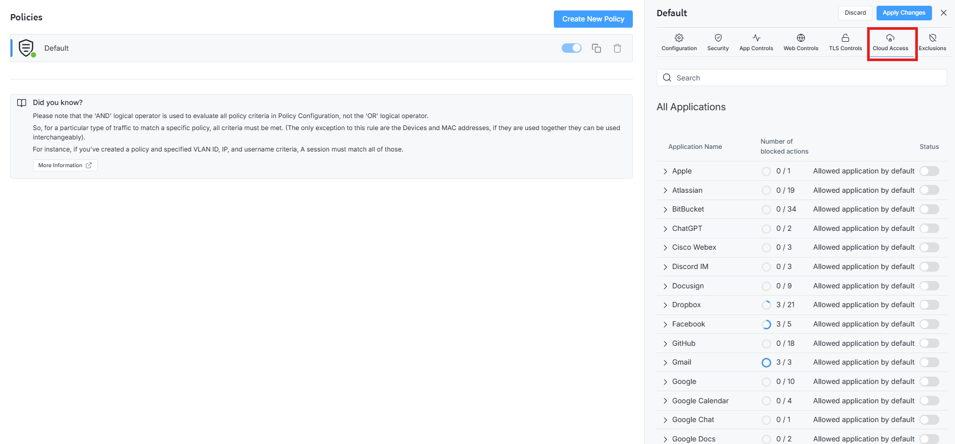Click the Create New Policy button
Image resolution: width=955 pixels, height=444 pixels.
pyautogui.click(x=593, y=19)
